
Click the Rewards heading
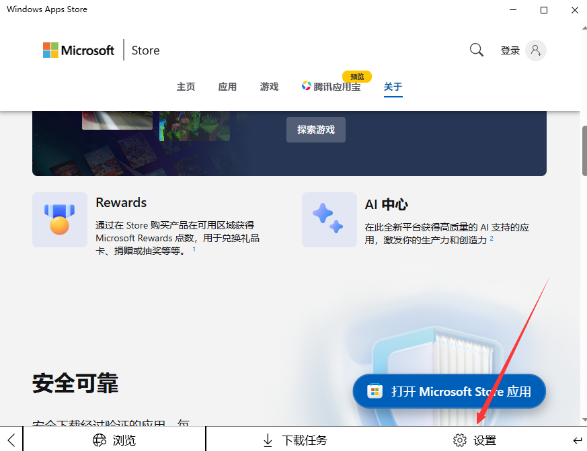(x=121, y=202)
